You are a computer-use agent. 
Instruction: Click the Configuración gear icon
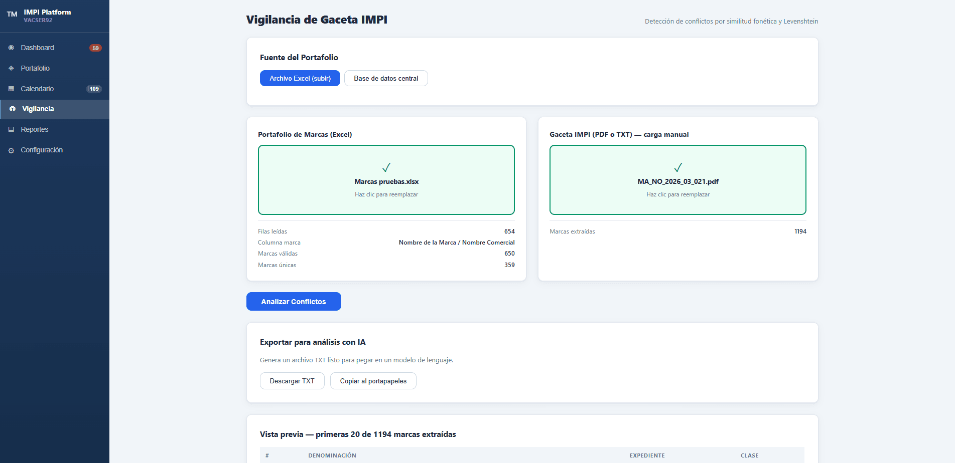[11, 150]
